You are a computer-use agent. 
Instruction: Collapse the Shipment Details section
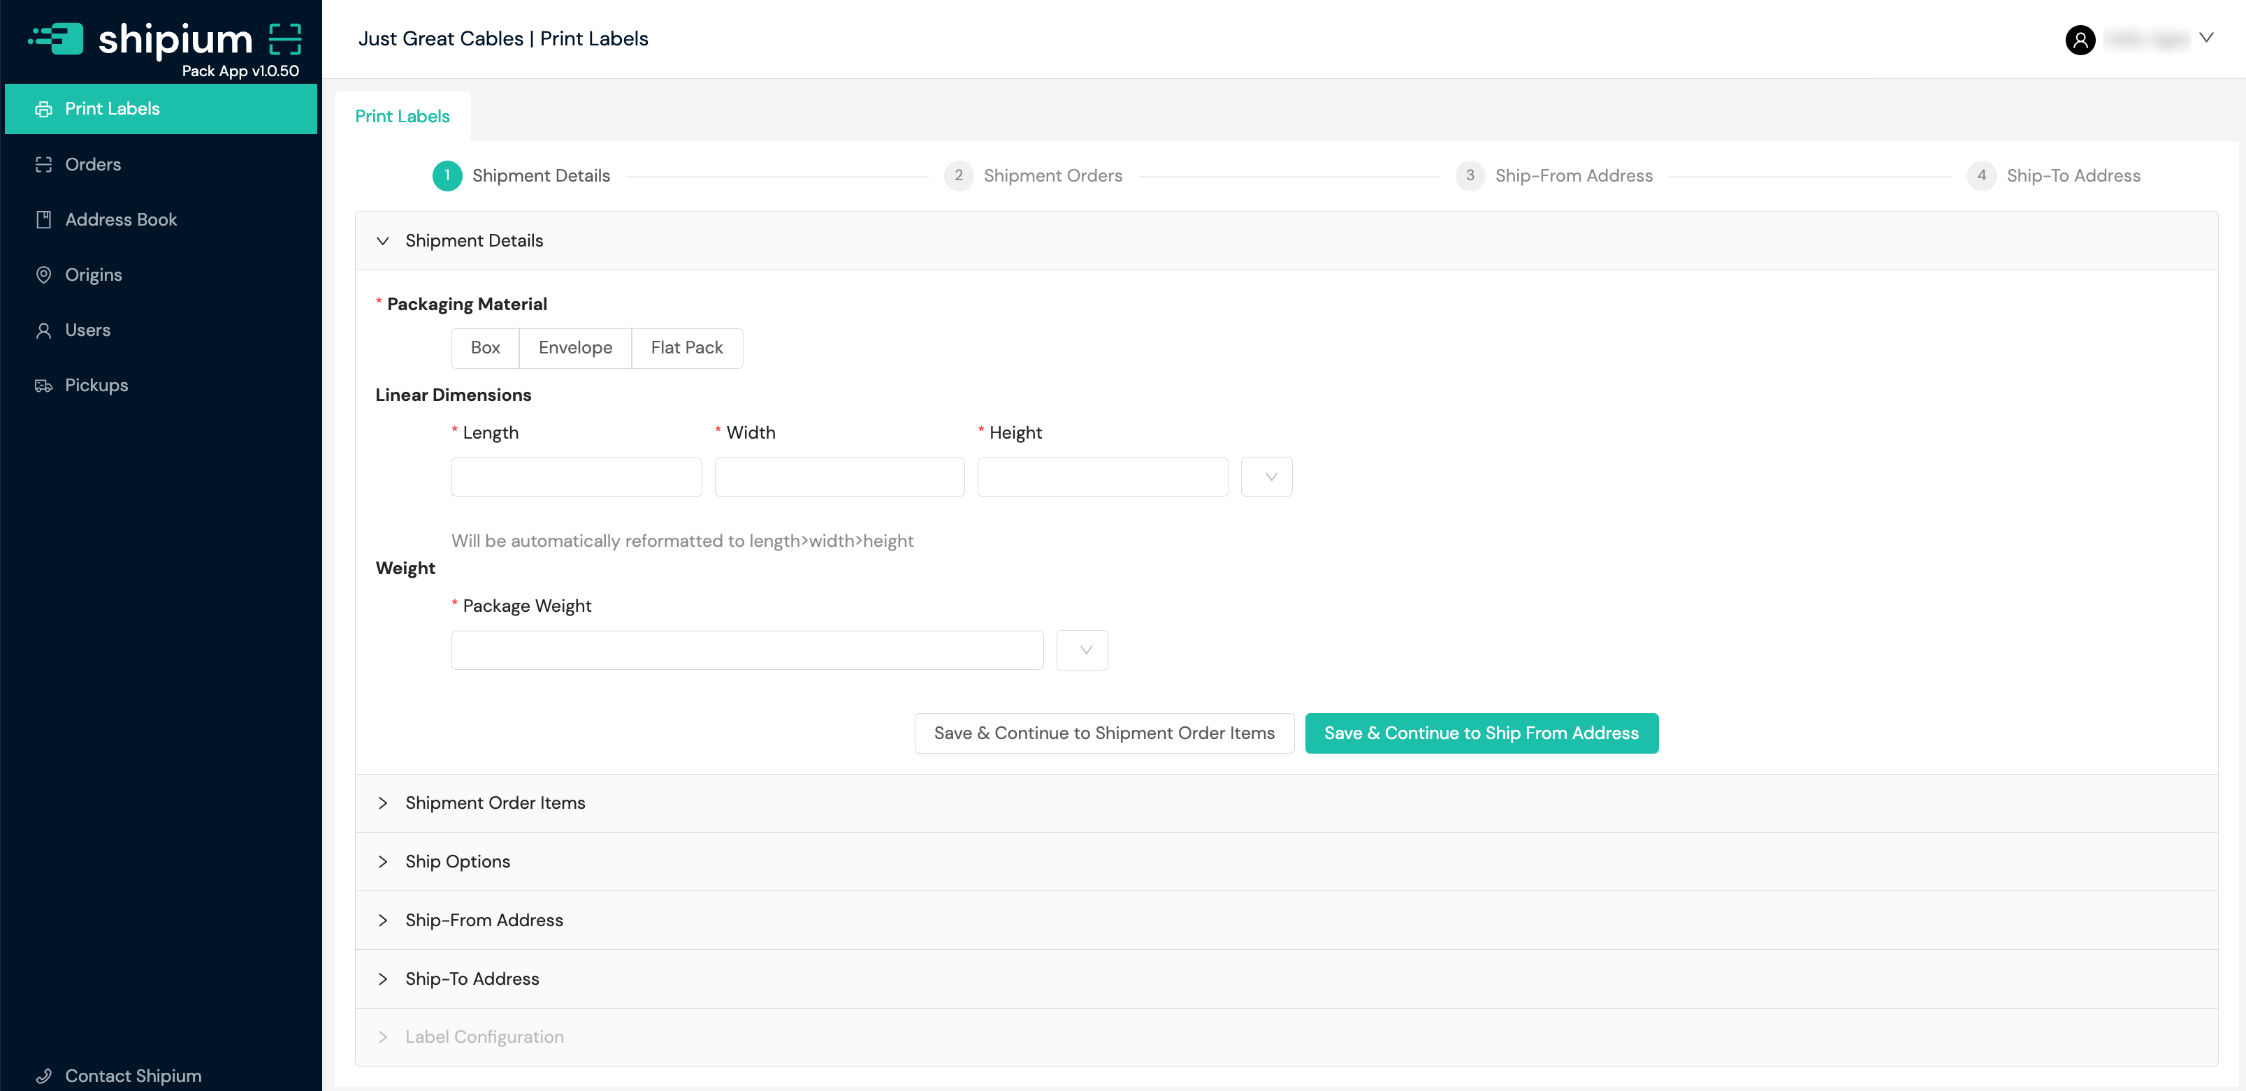[1286, 240]
